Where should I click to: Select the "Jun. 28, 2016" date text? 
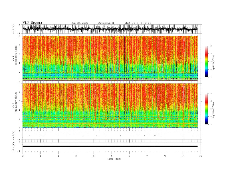(x=80, y=23)
